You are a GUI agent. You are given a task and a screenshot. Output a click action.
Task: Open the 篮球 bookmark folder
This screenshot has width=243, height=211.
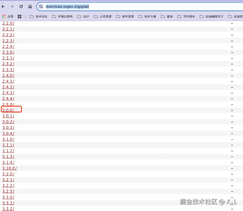pyautogui.click(x=167, y=16)
